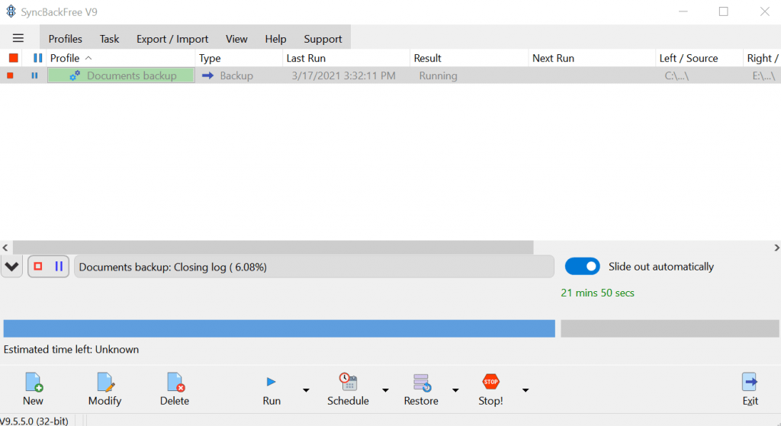Delete the selected profile
Screen dimensions: 781x426
click(175, 389)
